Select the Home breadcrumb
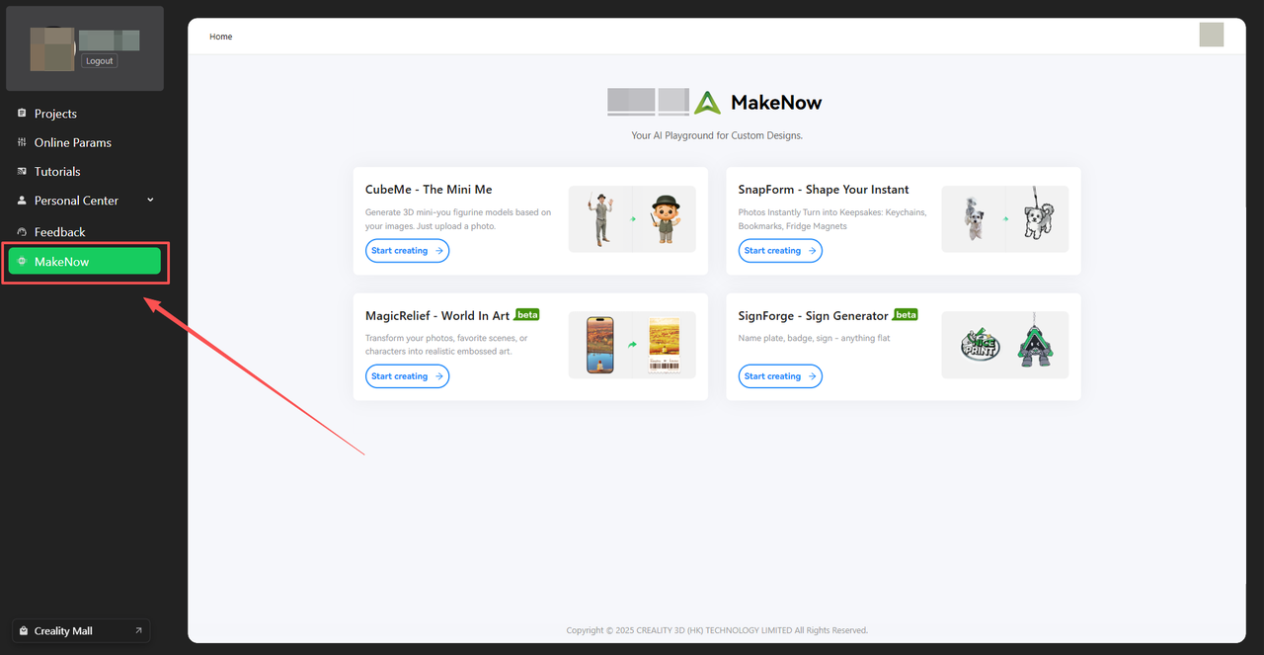Screen dimensions: 1264x655 click(221, 37)
